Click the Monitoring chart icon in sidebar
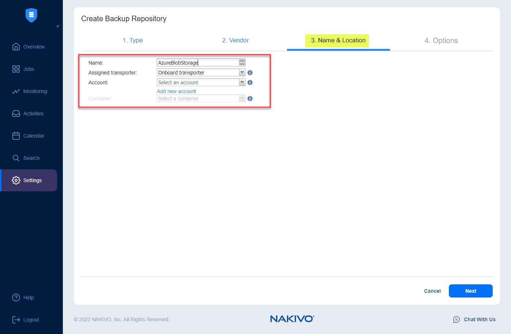 16,91
